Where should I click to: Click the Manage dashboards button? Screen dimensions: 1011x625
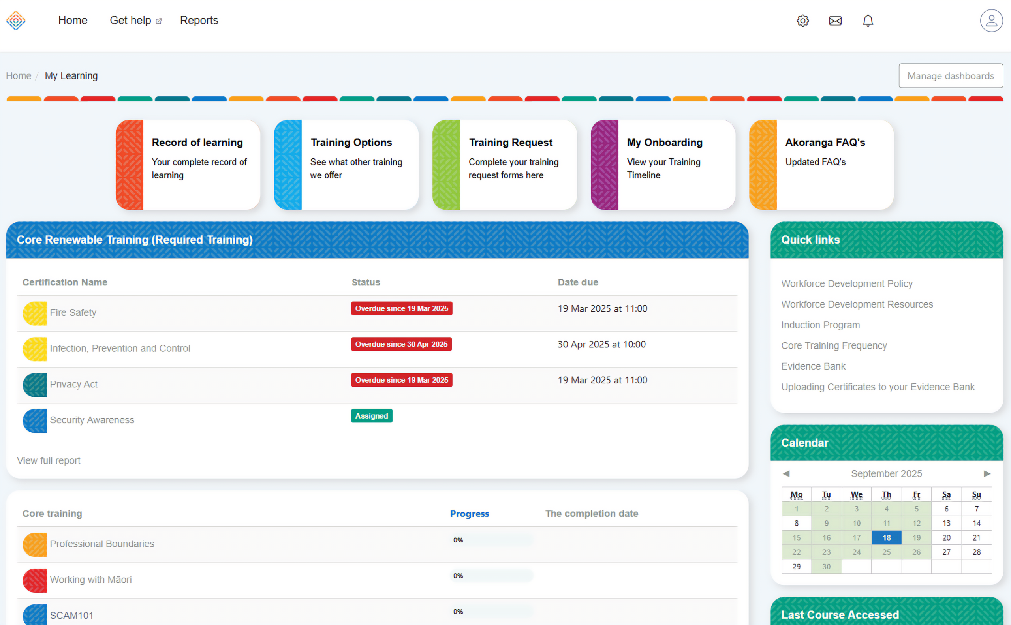pos(950,76)
